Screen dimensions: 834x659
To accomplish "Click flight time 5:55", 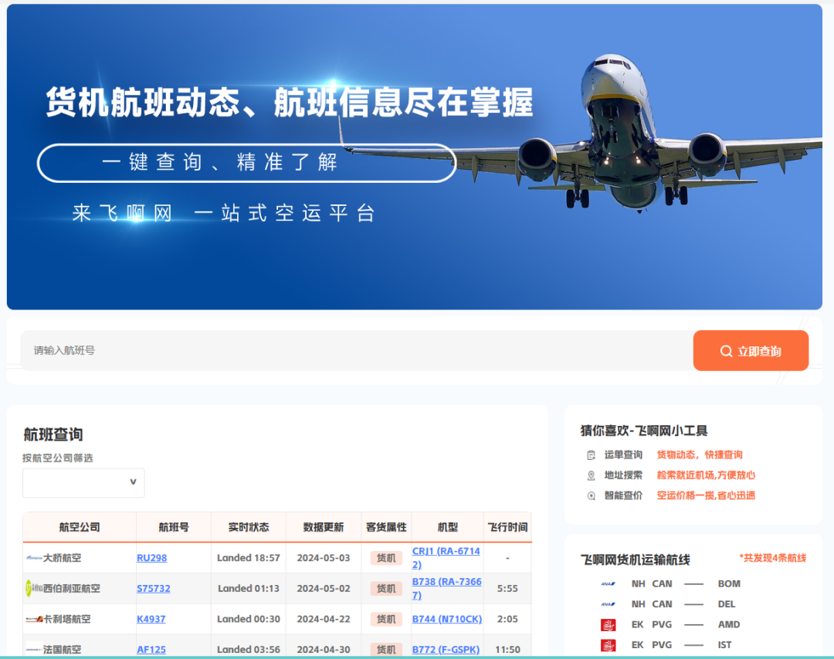I will click(x=507, y=588).
